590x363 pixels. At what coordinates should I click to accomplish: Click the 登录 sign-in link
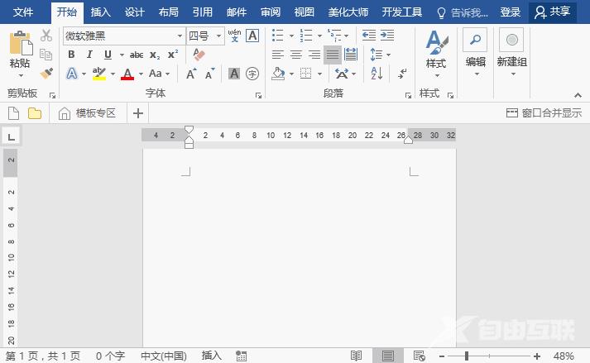click(511, 12)
